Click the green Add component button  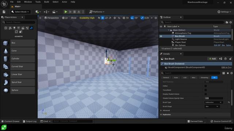212,59
